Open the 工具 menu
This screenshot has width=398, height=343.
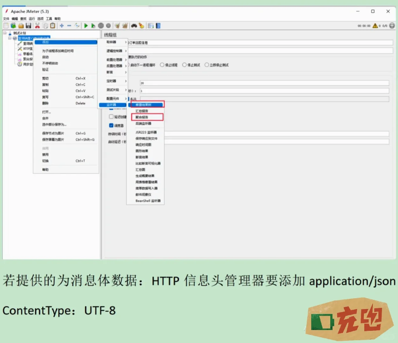49,19
